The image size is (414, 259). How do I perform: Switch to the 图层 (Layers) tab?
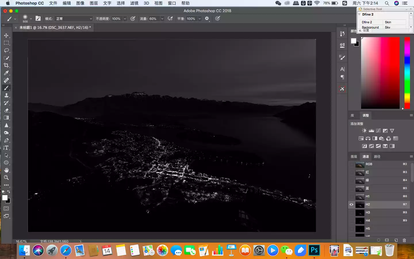coord(354,157)
